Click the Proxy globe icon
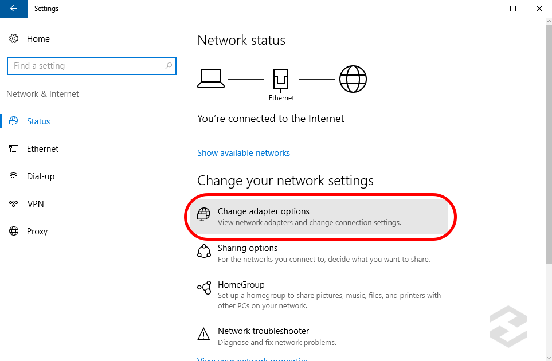 [x=14, y=231]
